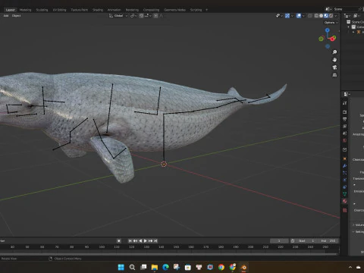Open the World properties tab

(x=344, y=140)
